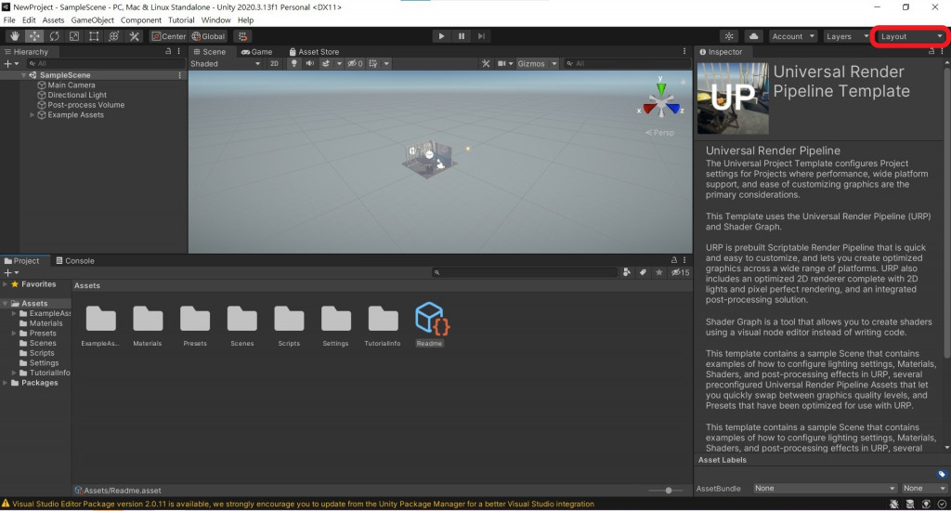Toggle scene audio speaker
951x511 pixels.
pos(310,64)
